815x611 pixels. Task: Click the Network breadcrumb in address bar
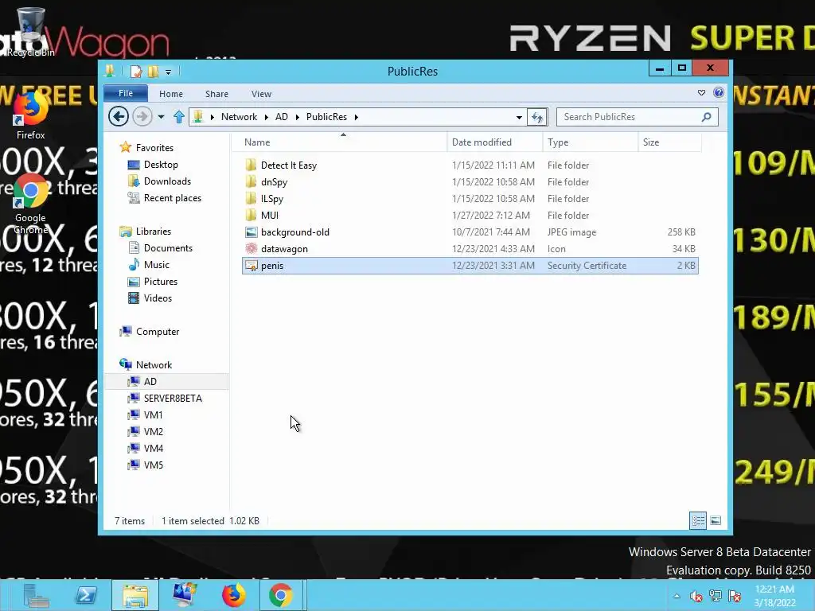point(239,117)
